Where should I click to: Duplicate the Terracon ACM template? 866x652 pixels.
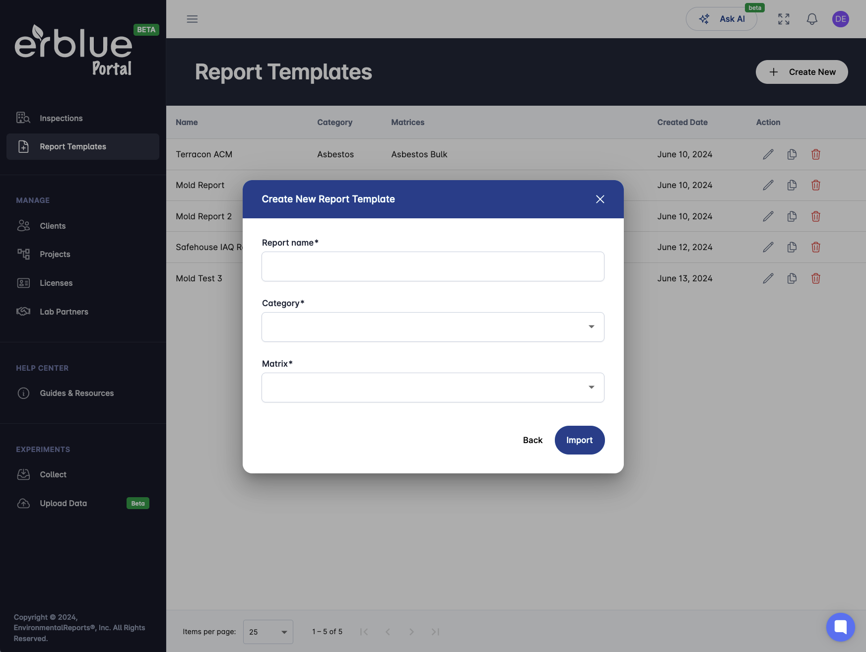pos(792,154)
